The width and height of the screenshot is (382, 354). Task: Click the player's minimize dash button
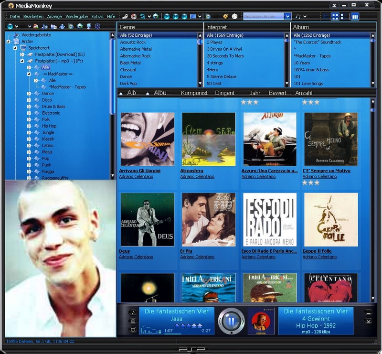pos(368,312)
